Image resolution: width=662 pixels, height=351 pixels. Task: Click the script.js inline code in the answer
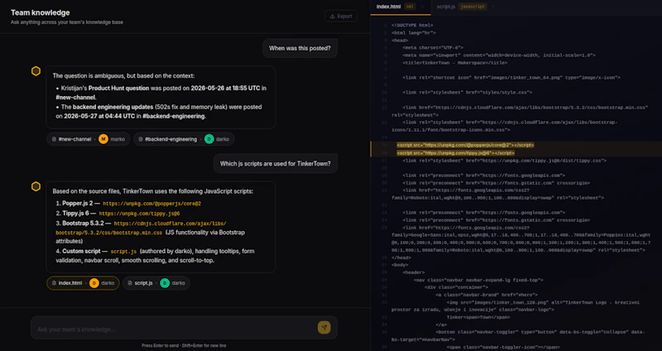pyautogui.click(x=123, y=252)
